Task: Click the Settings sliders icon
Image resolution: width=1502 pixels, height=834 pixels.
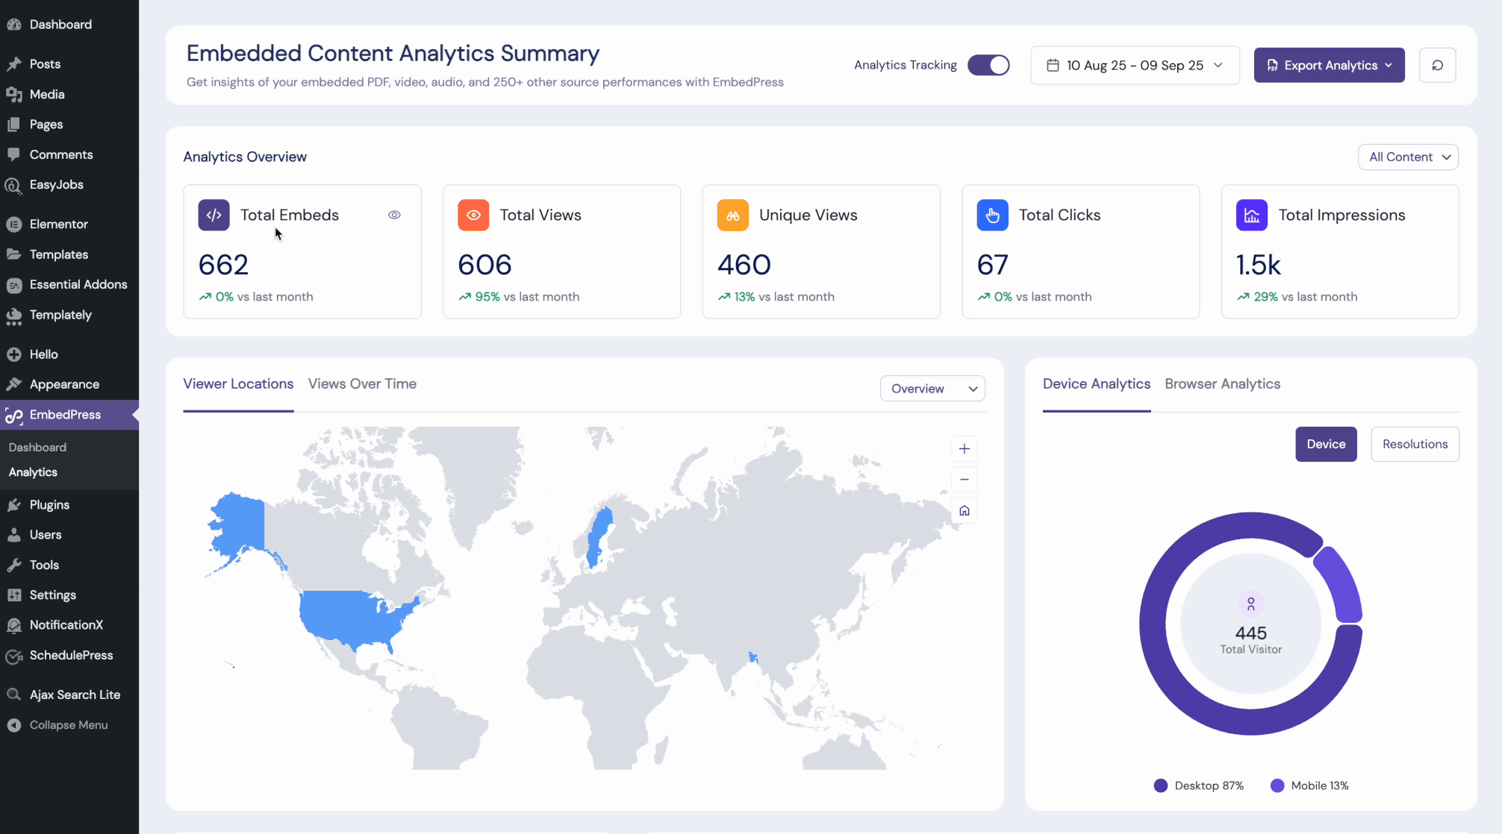Action: click(13, 595)
